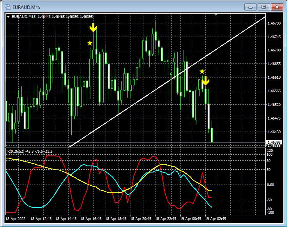Click indicator scale value -50

(269, 200)
